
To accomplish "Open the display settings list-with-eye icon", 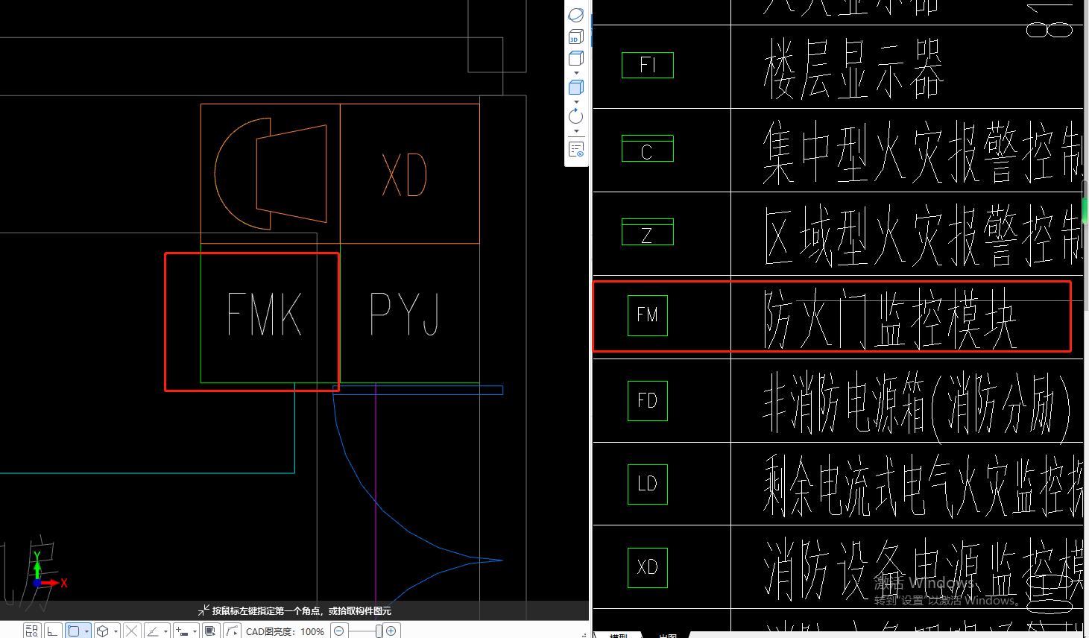I will pyautogui.click(x=576, y=150).
